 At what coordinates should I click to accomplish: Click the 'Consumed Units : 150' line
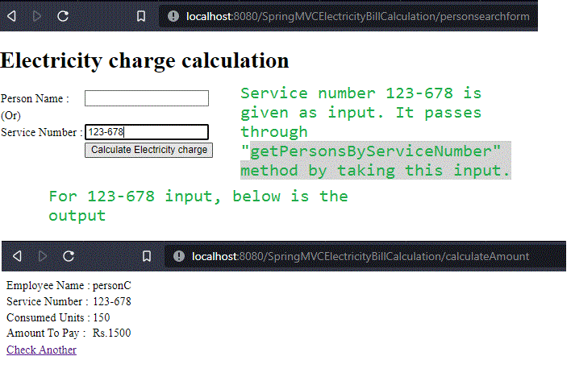tap(58, 317)
